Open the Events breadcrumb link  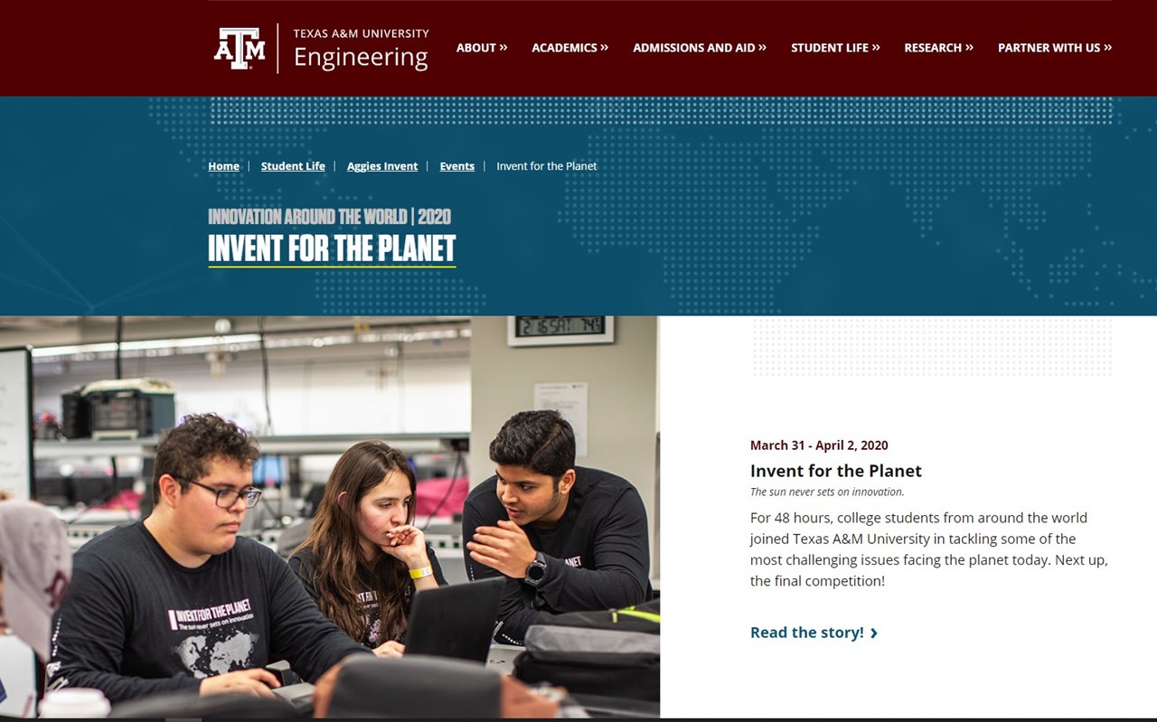point(457,166)
